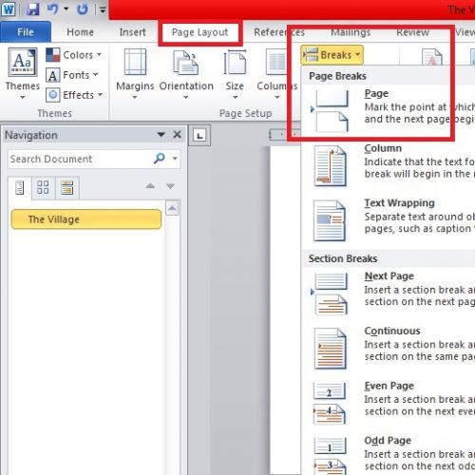Screen dimensions: 475x475
Task: Click the ruler tab selector button
Action: [x=199, y=136]
